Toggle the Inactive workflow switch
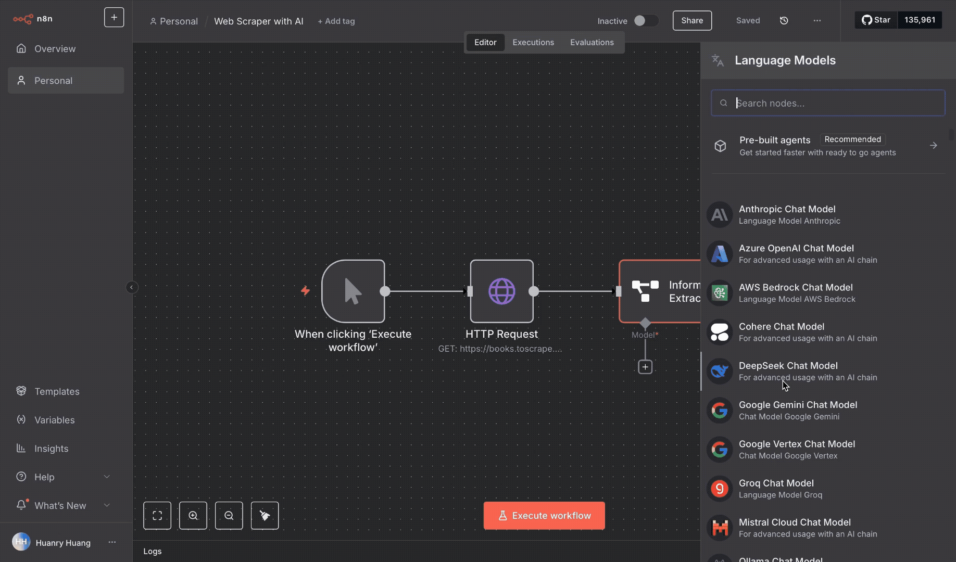The height and width of the screenshot is (562, 956). [x=646, y=20]
